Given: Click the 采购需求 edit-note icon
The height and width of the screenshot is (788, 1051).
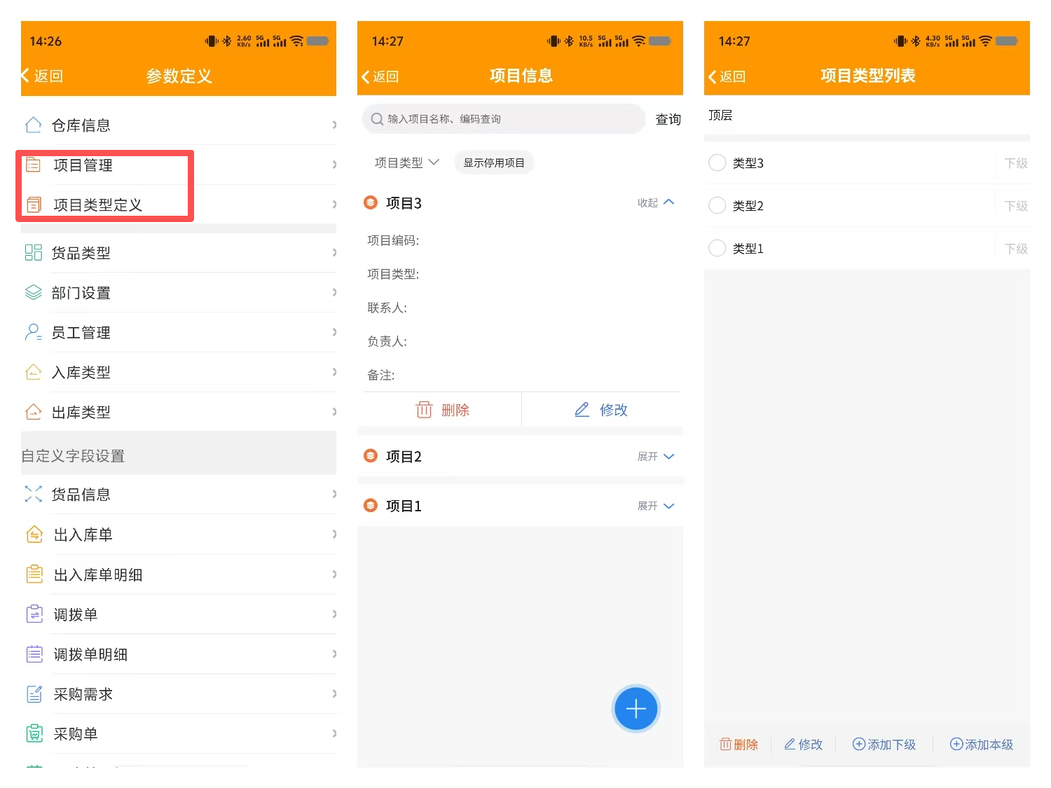Looking at the screenshot, I should (34, 694).
